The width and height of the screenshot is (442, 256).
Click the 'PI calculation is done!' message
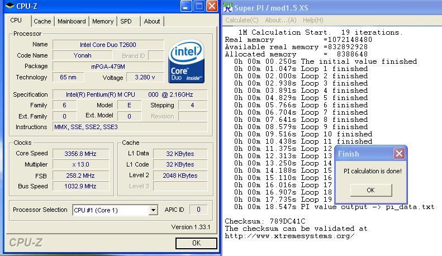[x=372, y=171]
